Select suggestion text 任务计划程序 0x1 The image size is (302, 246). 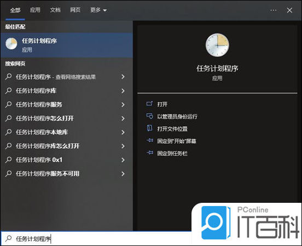39,160
